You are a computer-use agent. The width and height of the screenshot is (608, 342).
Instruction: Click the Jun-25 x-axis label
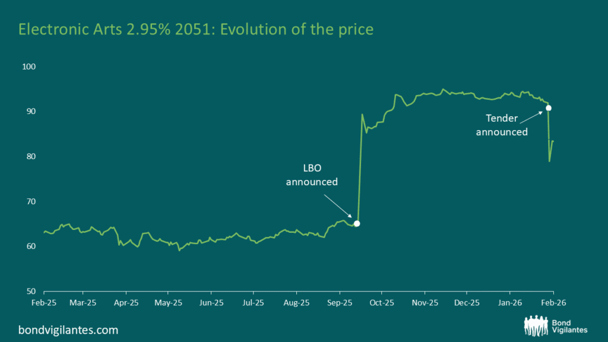pos(211,302)
